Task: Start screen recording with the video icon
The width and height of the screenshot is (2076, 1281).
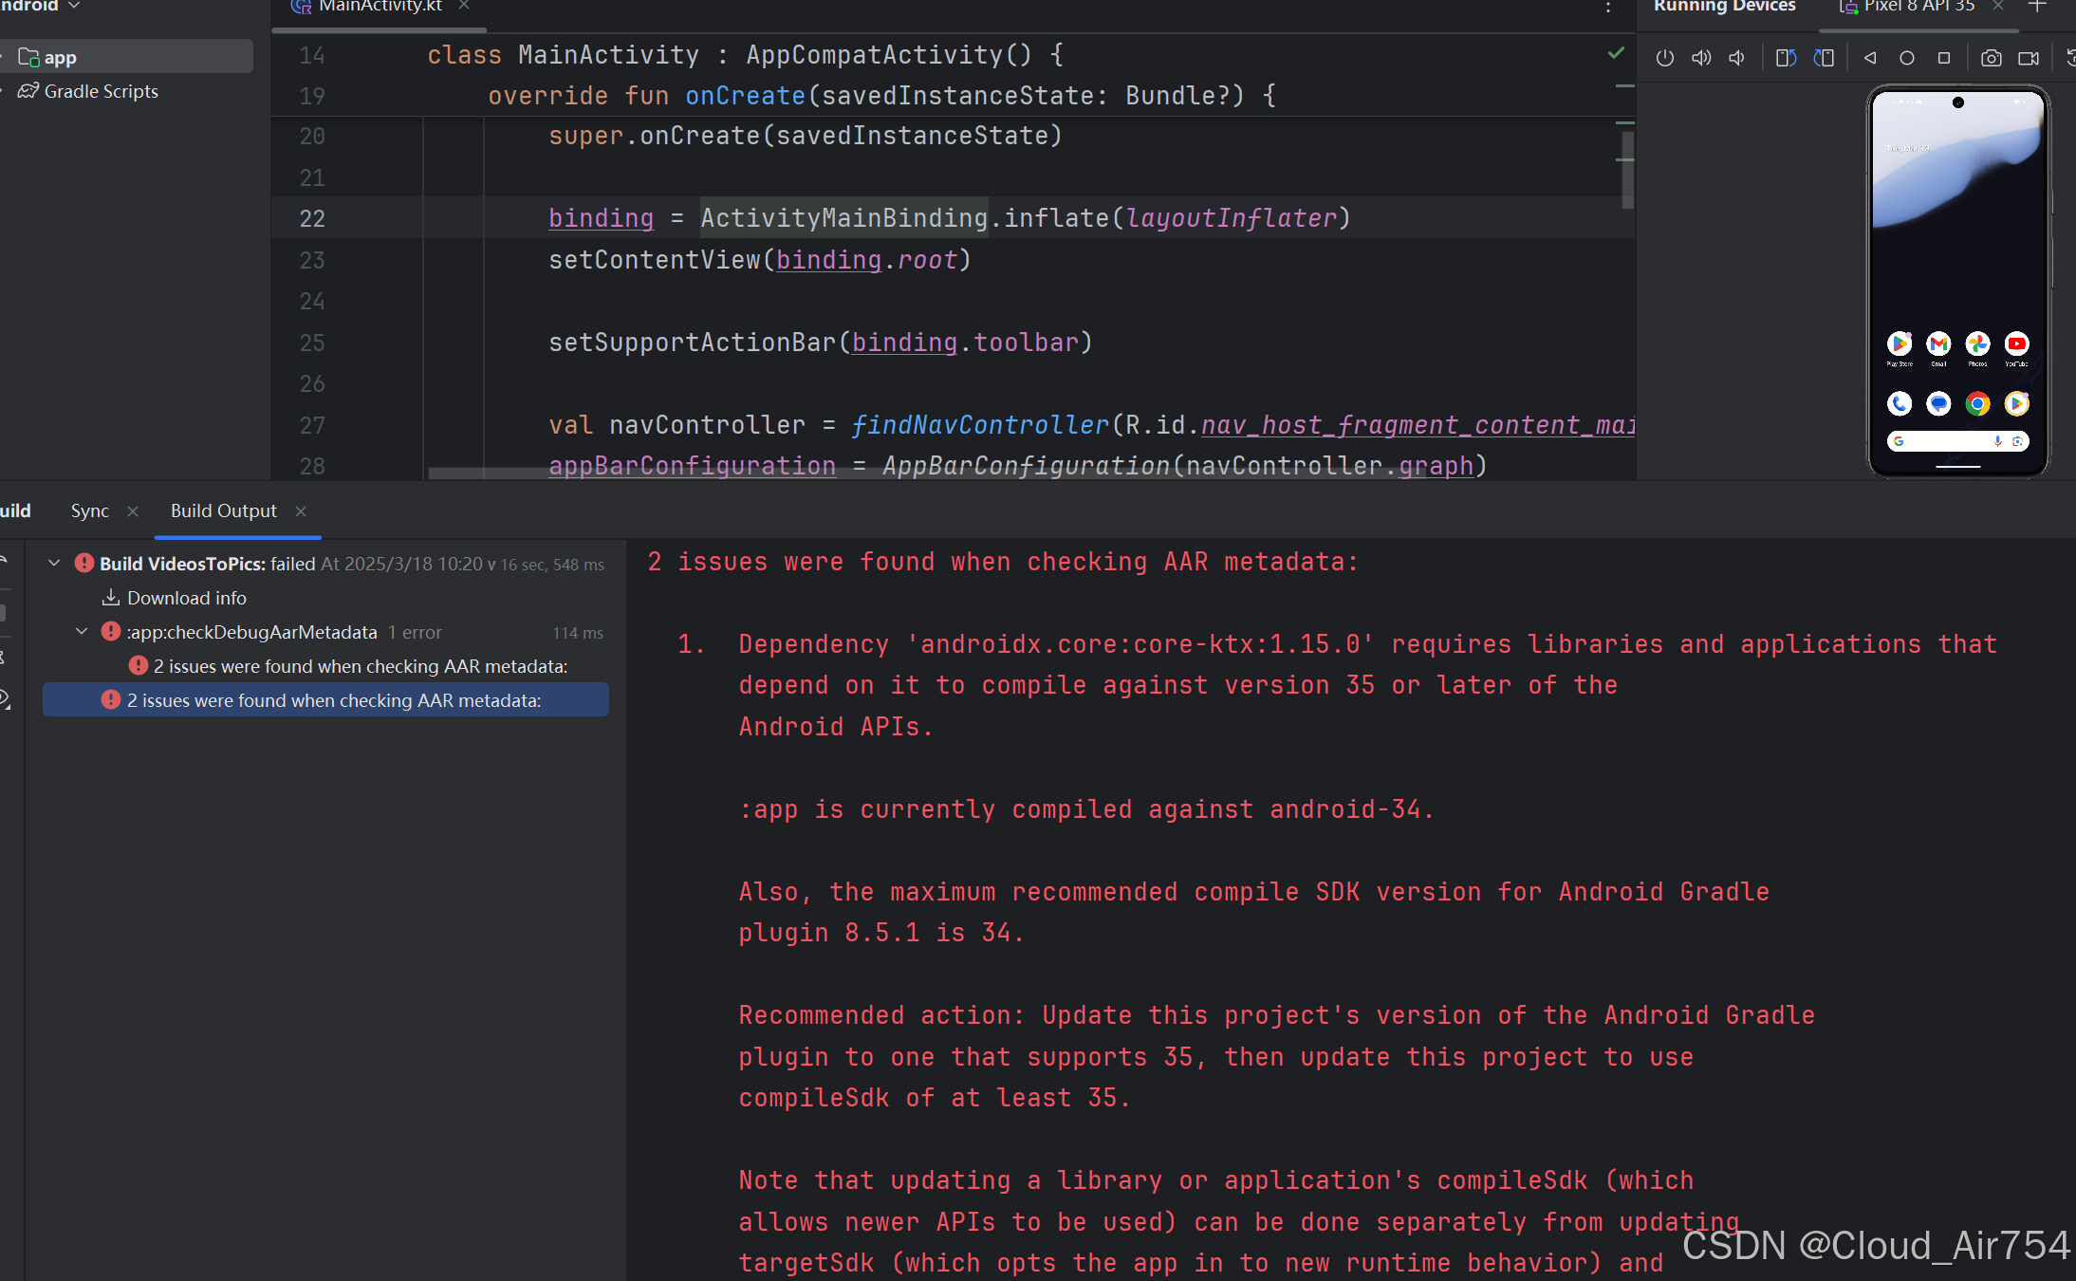Action: pyautogui.click(x=2029, y=58)
